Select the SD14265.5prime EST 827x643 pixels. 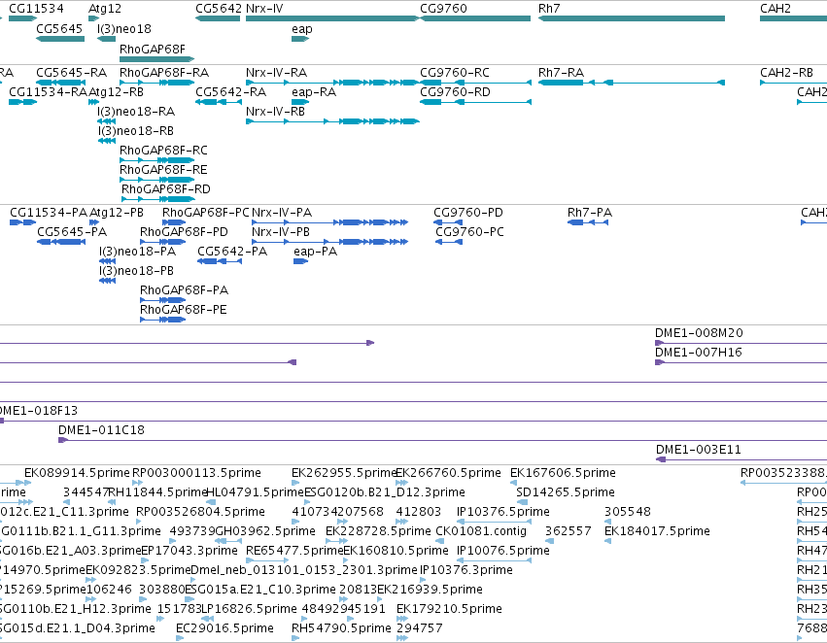coord(522,502)
